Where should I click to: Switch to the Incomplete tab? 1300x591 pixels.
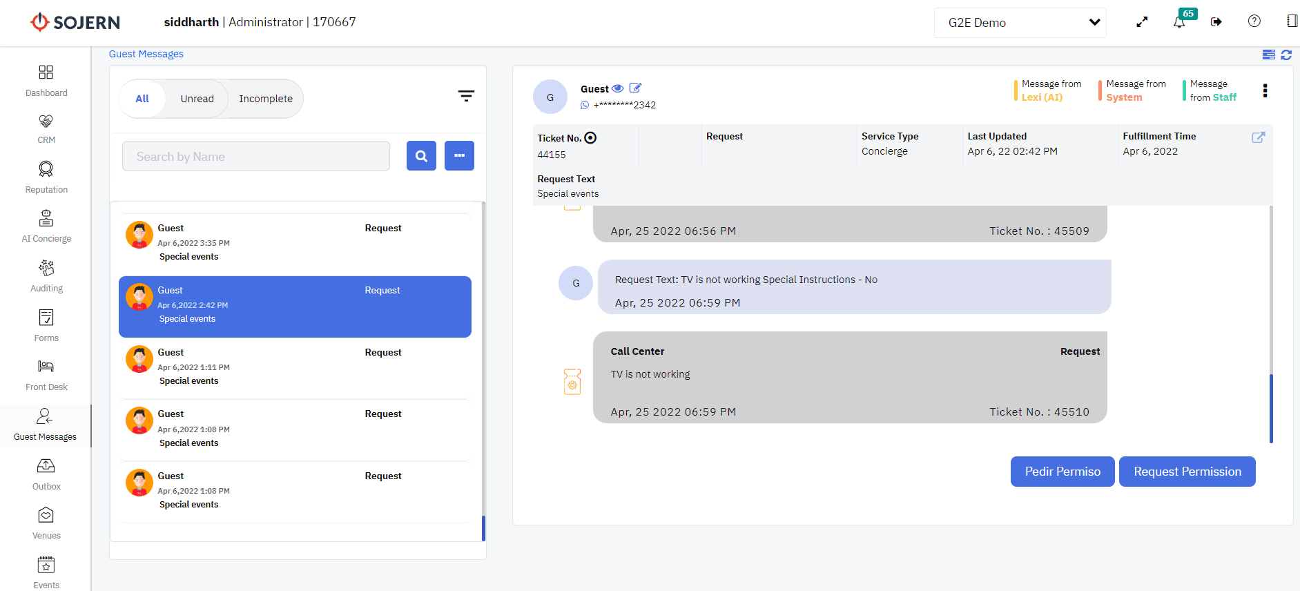[x=266, y=99]
